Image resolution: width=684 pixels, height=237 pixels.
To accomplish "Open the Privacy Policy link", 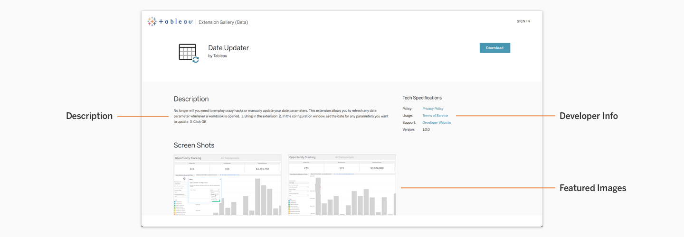I will click(433, 109).
